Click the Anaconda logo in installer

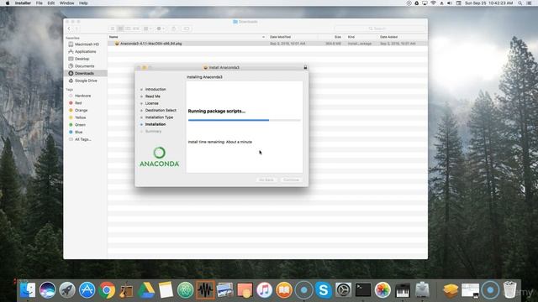point(159,157)
